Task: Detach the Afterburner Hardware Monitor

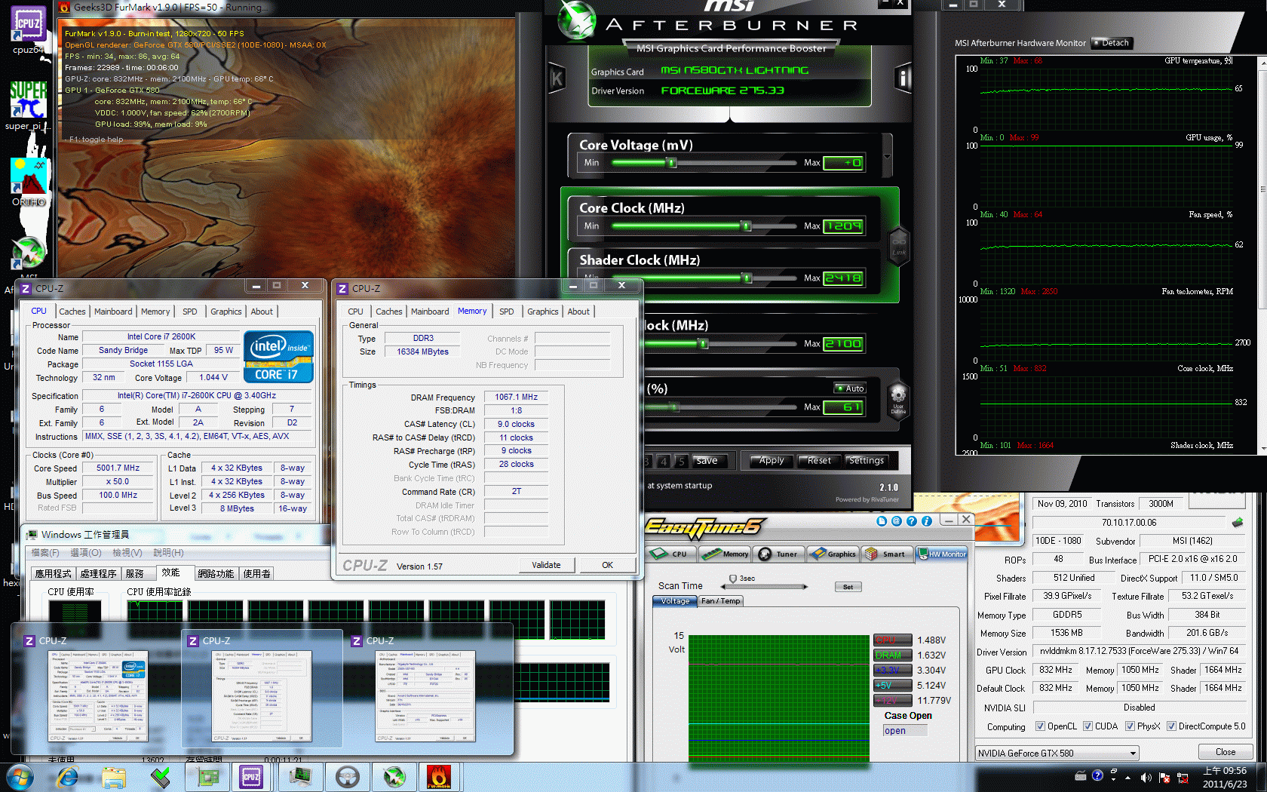Action: point(1111,43)
